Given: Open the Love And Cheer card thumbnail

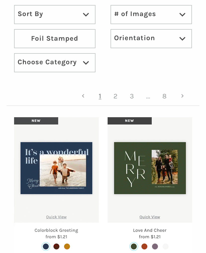Looking at the screenshot, I should [x=150, y=168].
